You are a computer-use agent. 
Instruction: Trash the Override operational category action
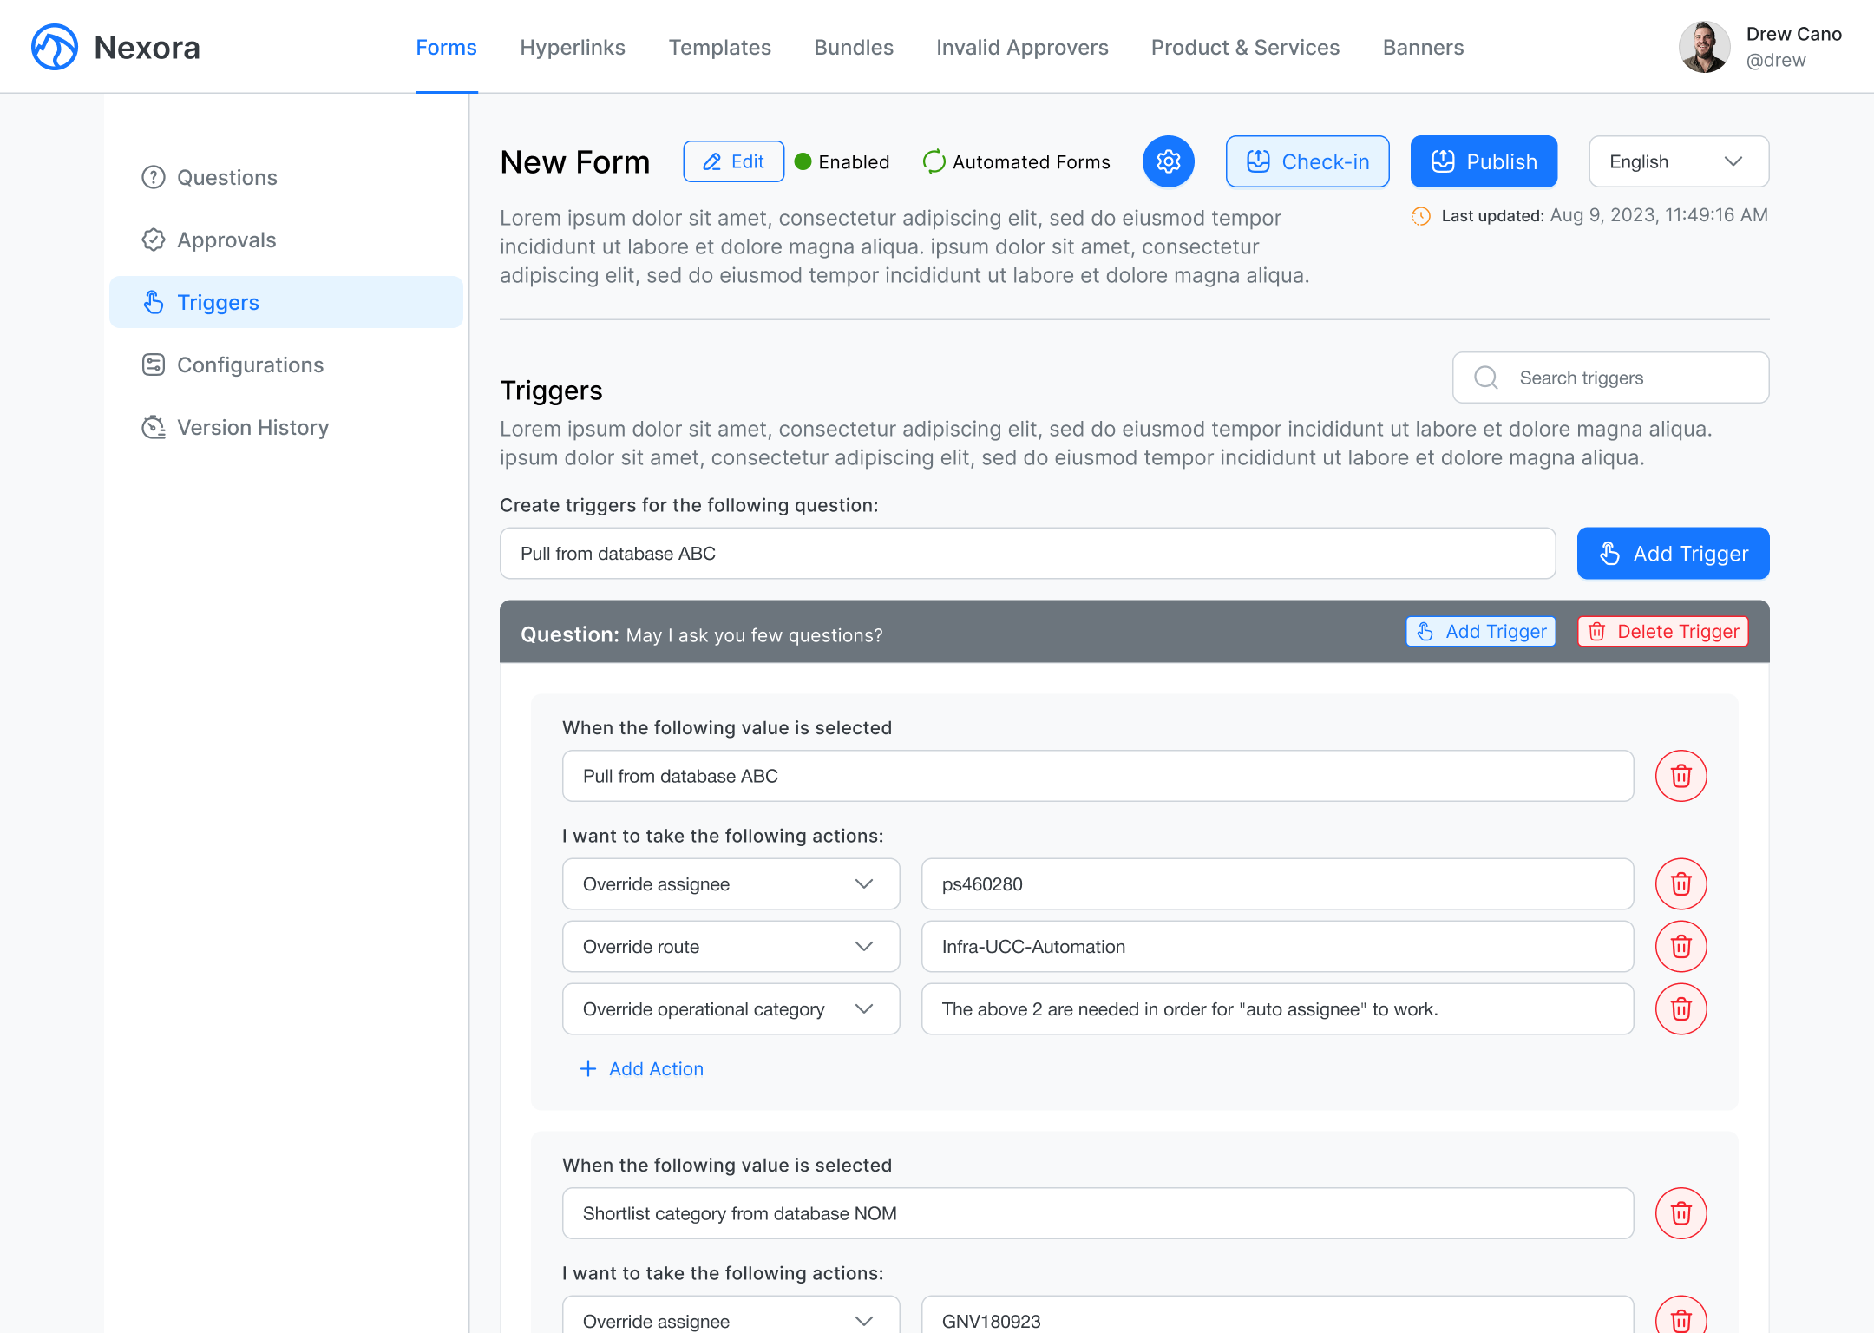tap(1681, 1008)
